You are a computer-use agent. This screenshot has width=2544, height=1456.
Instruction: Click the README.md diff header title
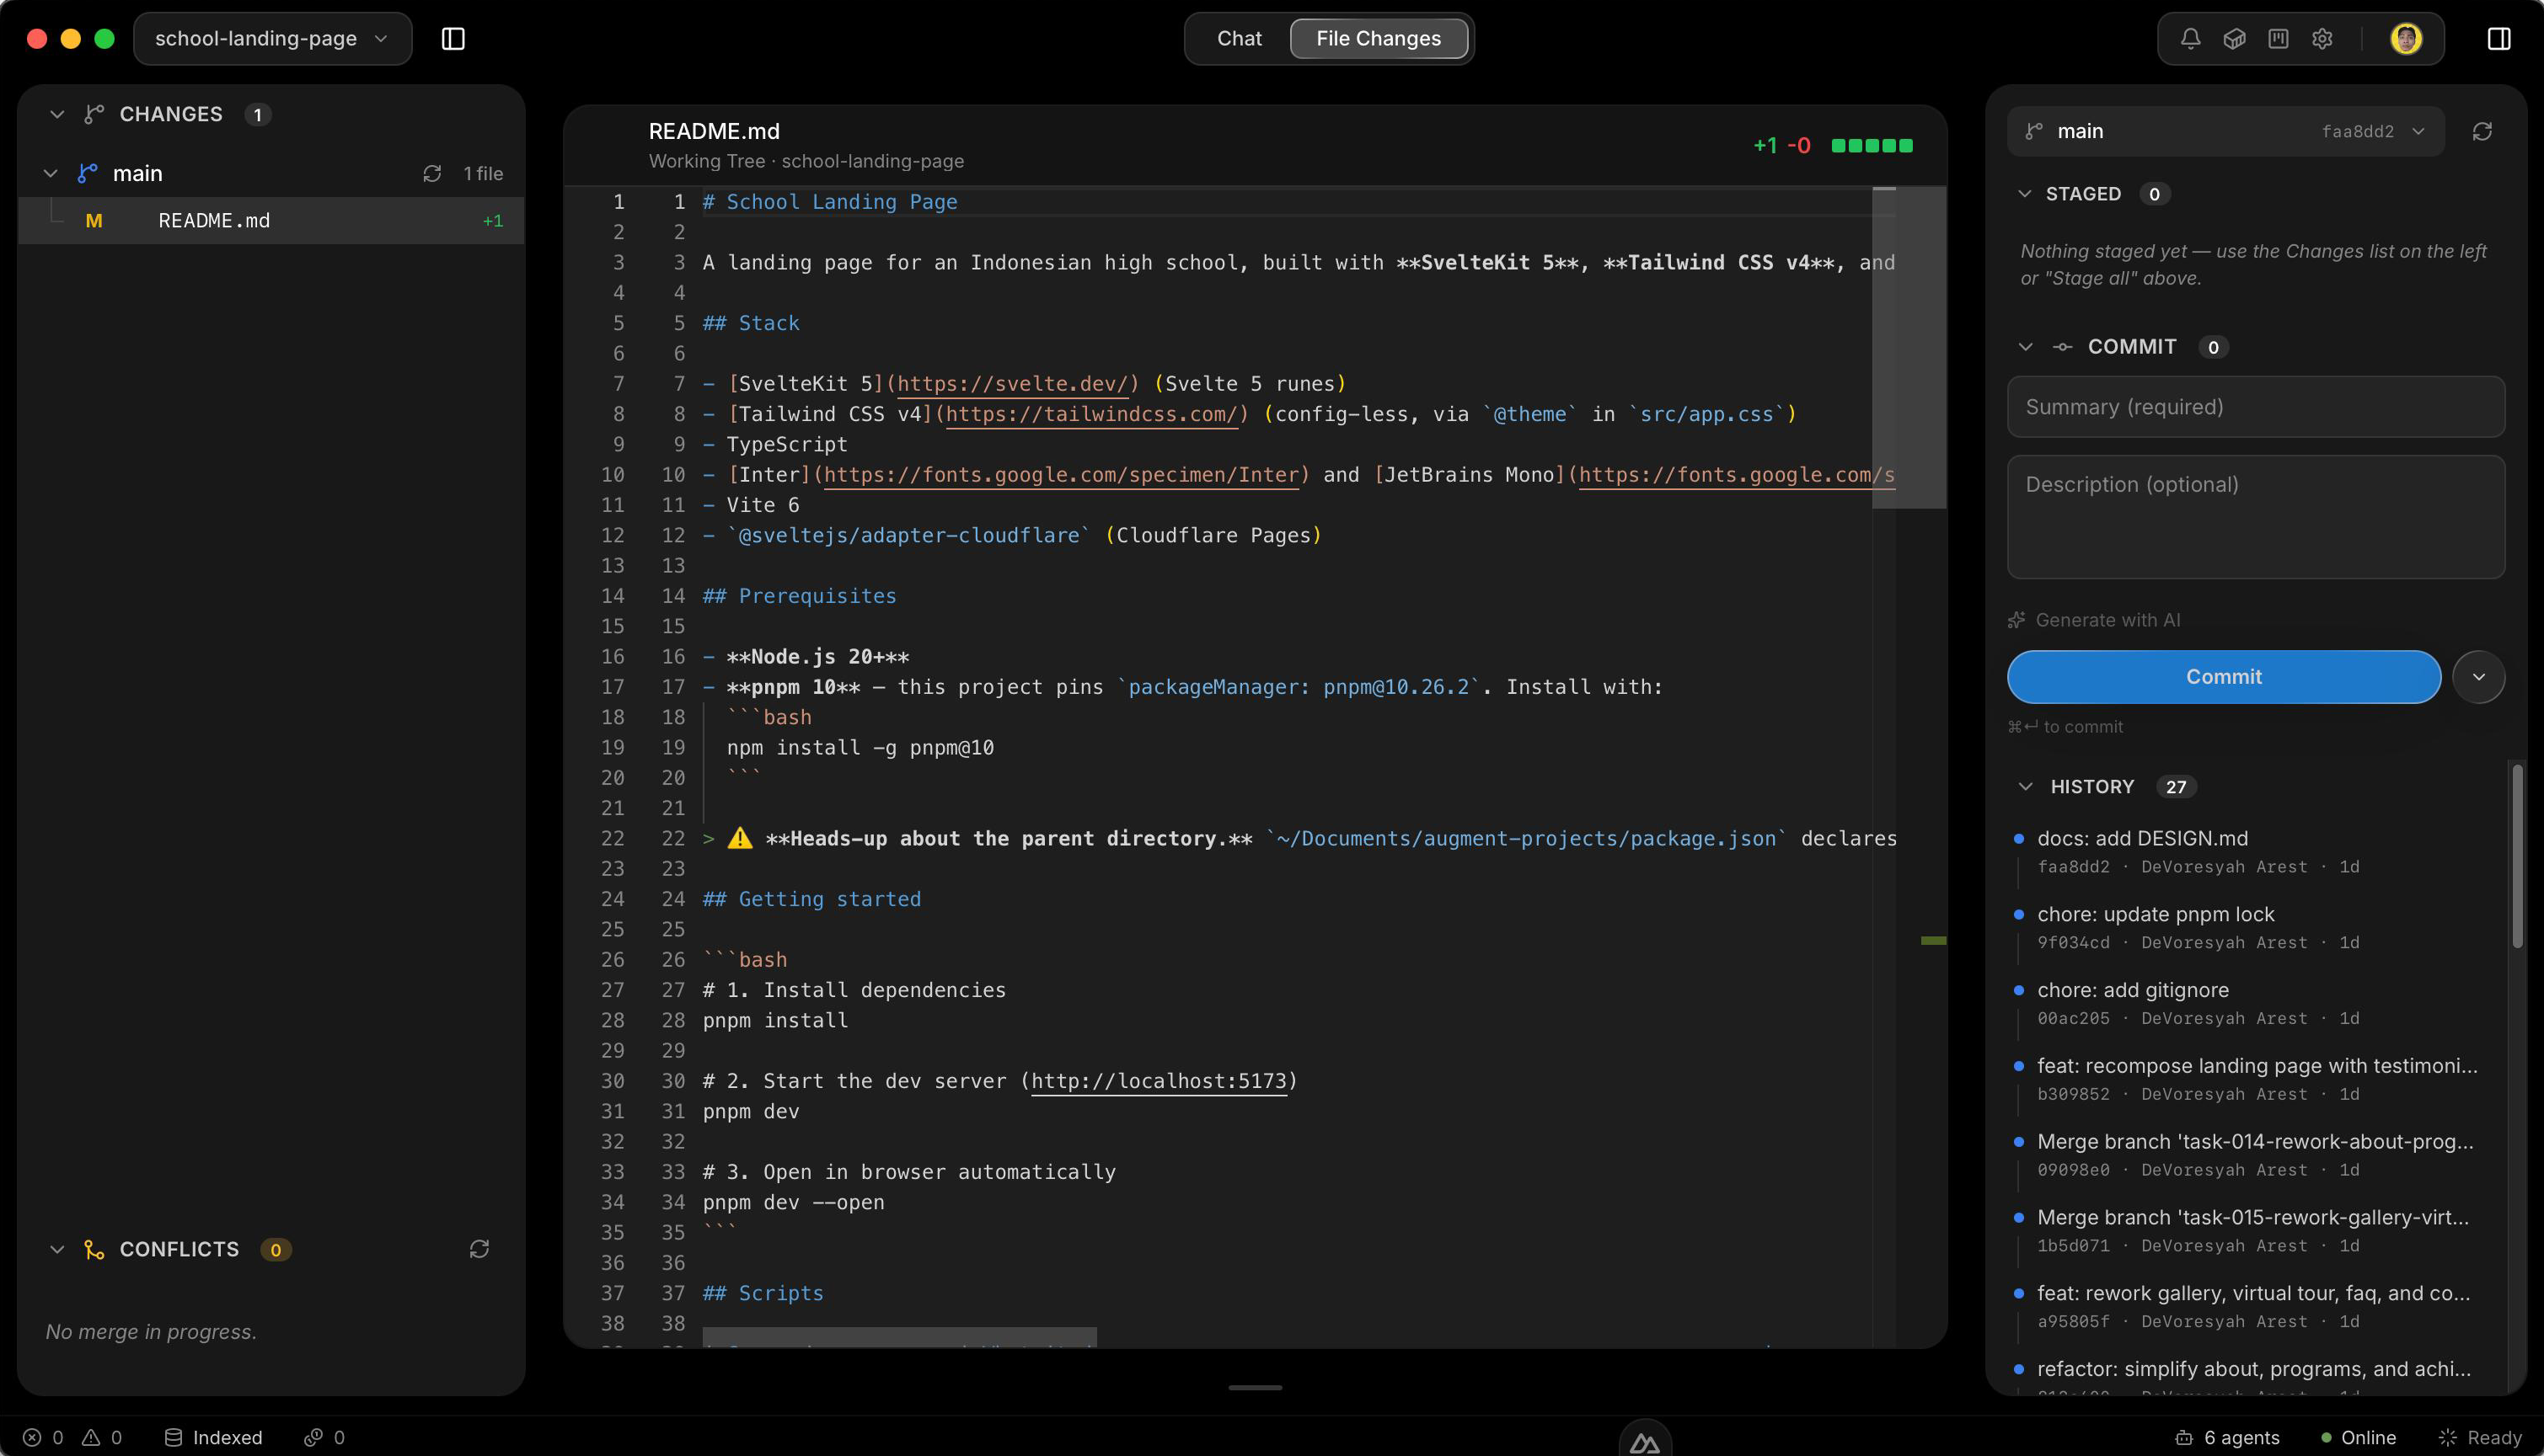click(x=715, y=132)
